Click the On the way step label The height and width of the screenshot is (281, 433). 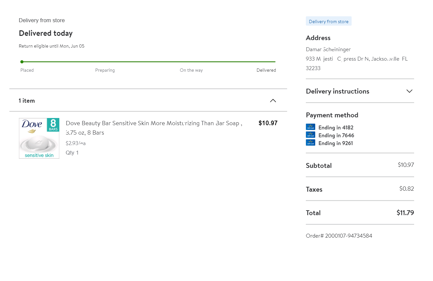coord(191,70)
